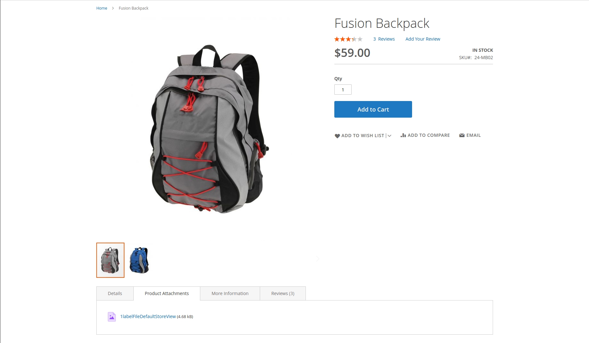Open the Details tab
Viewport: 589px width, 343px height.
pos(115,293)
